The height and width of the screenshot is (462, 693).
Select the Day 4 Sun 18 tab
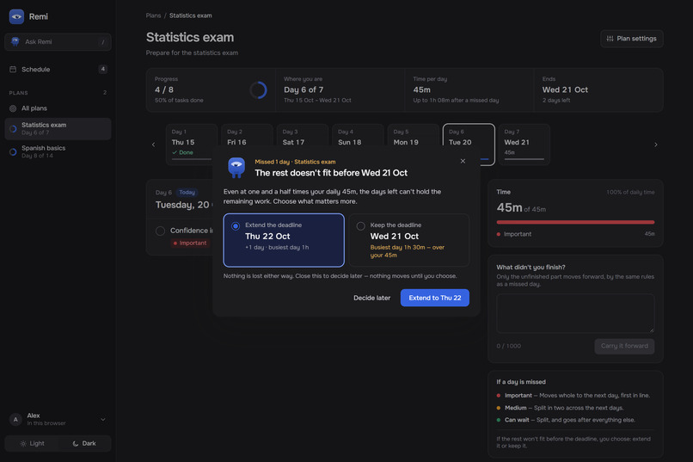[358, 136]
